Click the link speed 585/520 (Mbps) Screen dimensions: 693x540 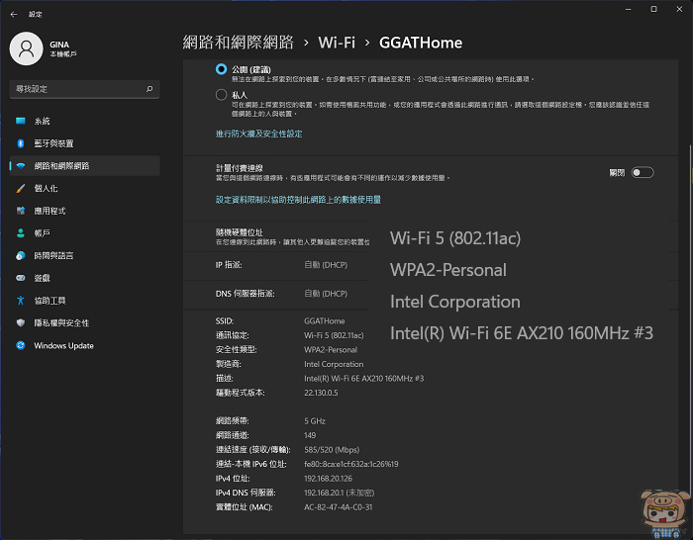pos(332,450)
